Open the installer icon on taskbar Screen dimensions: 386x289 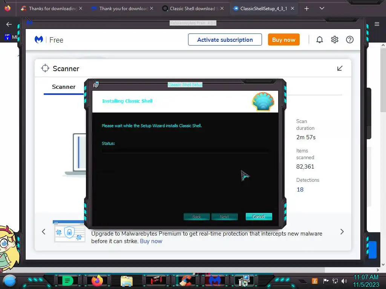point(244,281)
